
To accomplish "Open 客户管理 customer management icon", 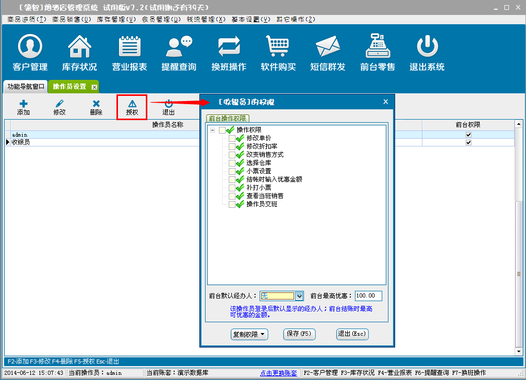I will [x=30, y=47].
